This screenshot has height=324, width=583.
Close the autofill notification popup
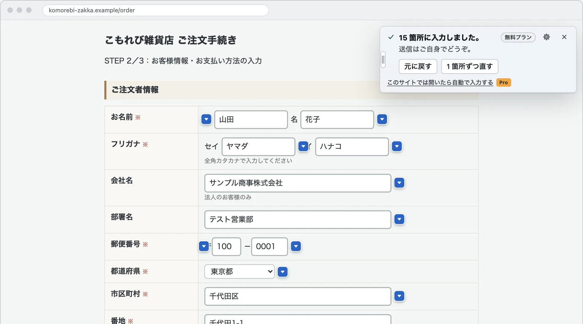point(564,37)
